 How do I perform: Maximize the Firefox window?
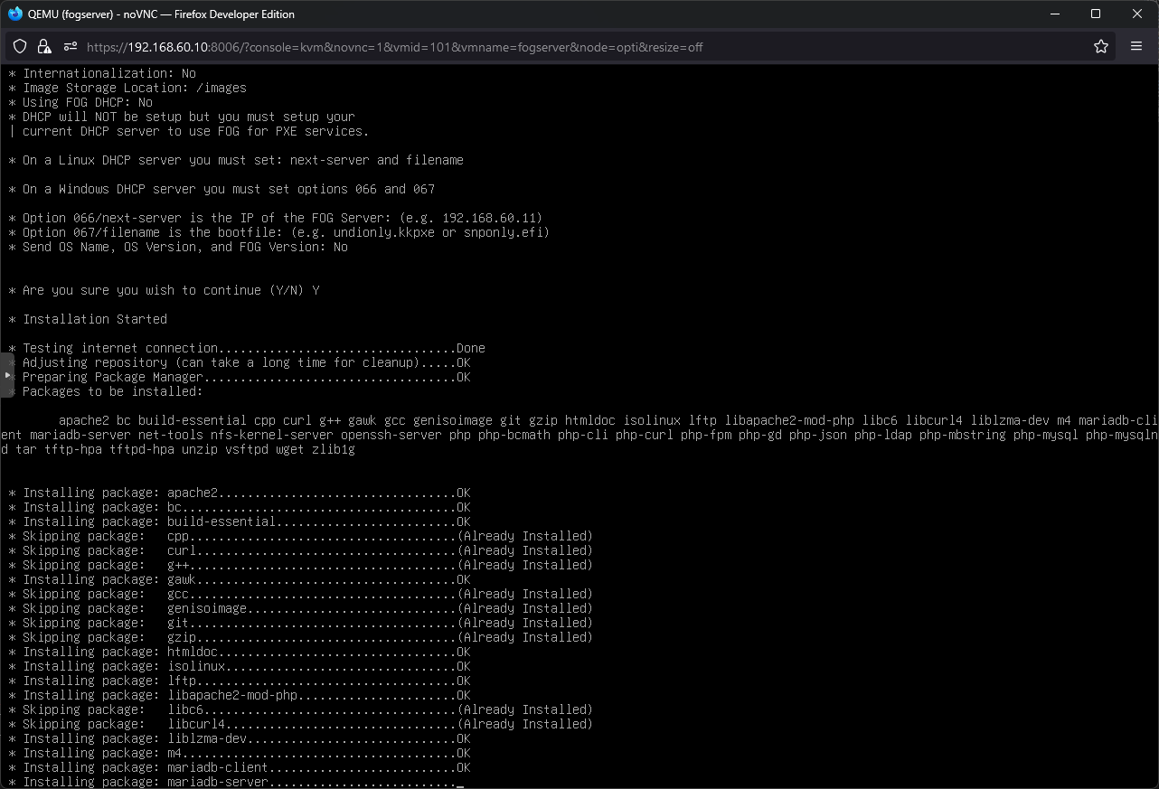(x=1096, y=14)
